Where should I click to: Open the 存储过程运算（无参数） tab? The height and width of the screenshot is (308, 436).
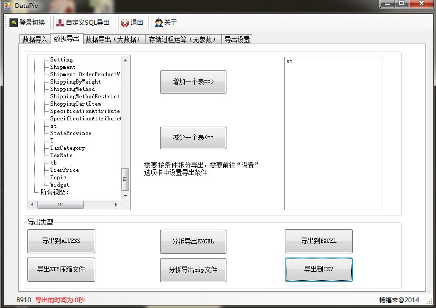pyautogui.click(x=184, y=39)
